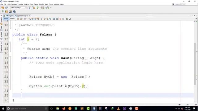
Task: Open the notification center icon
Action: pyautogui.click(x=194, y=109)
